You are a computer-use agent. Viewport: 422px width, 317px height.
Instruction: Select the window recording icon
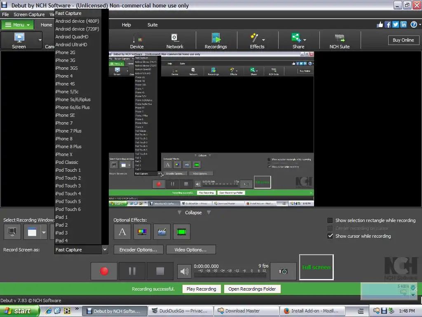tap(32, 232)
